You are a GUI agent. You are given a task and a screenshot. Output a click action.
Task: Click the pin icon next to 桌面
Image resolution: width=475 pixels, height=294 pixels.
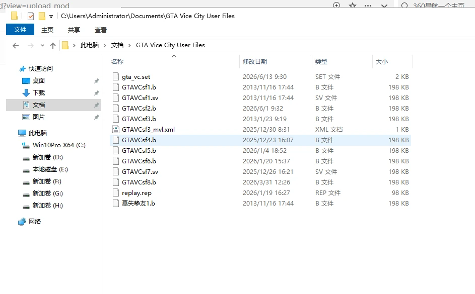point(96,81)
